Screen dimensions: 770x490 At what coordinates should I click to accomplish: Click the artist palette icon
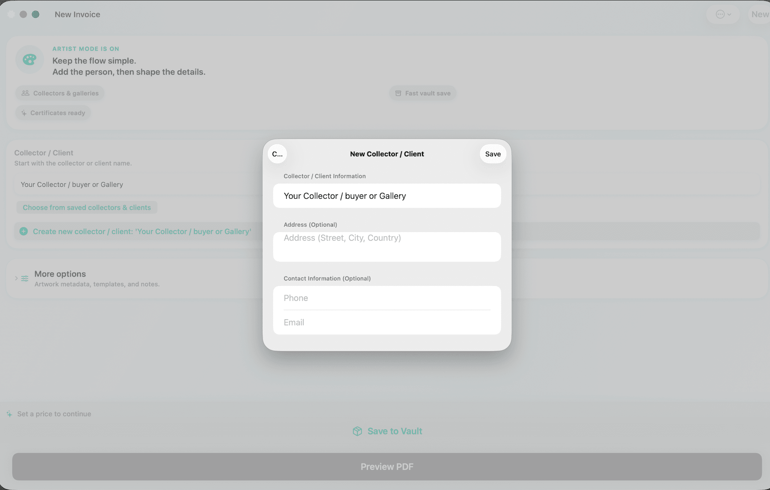pos(30,60)
